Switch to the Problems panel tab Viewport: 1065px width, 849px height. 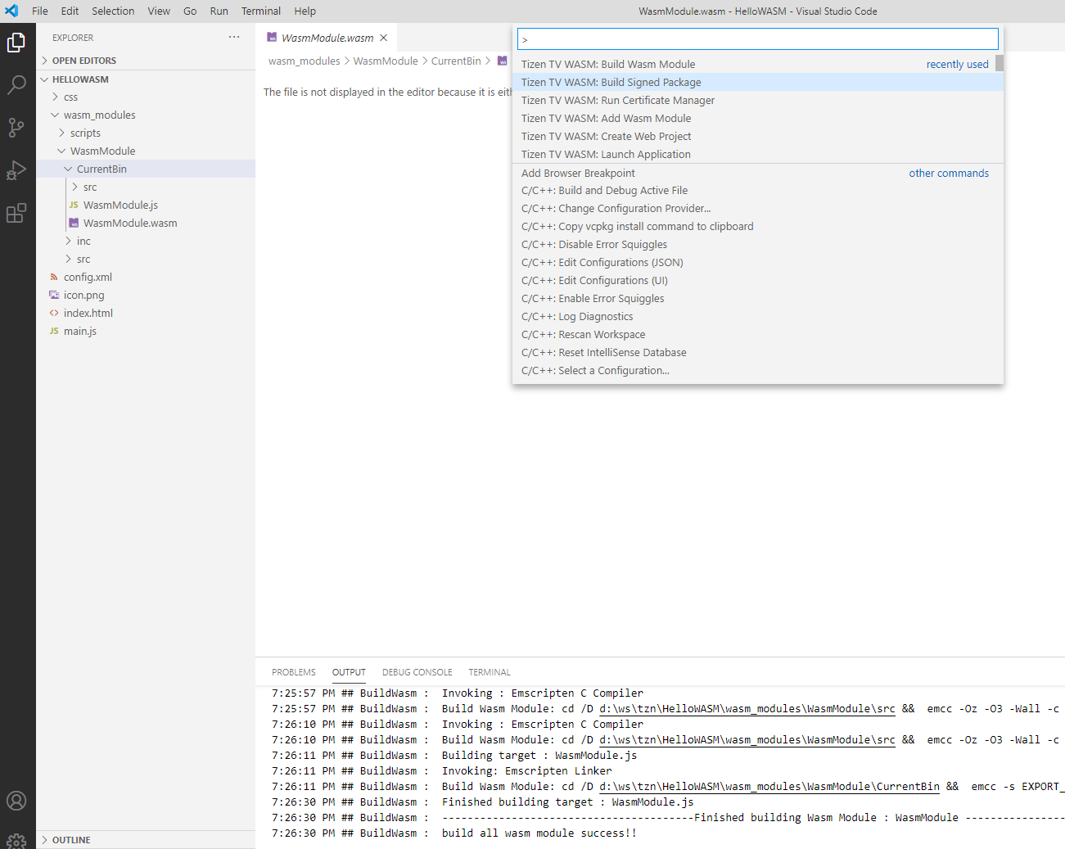294,672
